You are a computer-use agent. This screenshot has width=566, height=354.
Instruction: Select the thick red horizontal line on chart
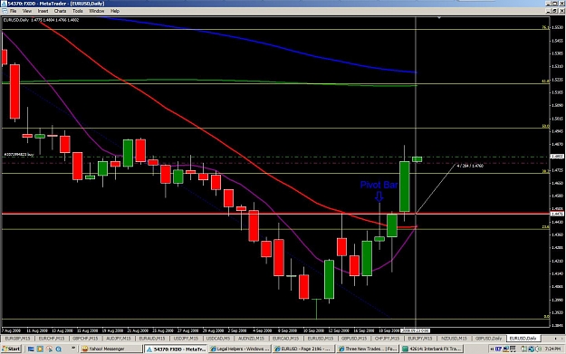[276, 214]
